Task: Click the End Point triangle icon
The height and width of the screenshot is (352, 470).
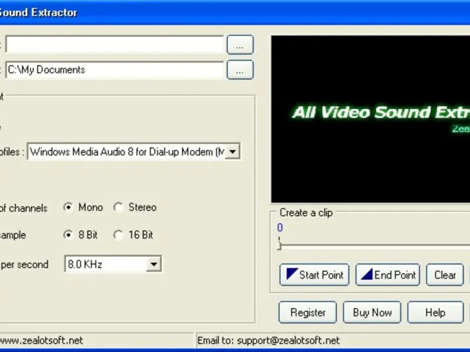Action: [367, 274]
